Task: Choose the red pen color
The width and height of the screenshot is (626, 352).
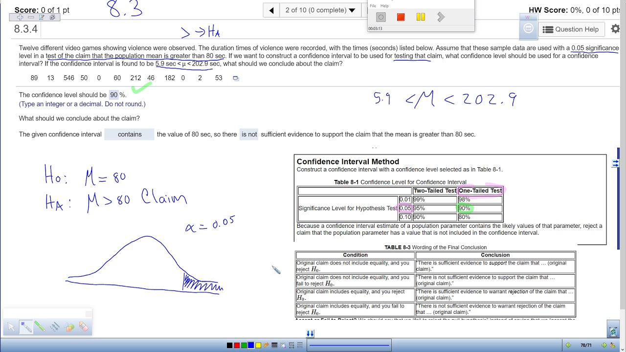Action: pyautogui.click(x=237, y=346)
